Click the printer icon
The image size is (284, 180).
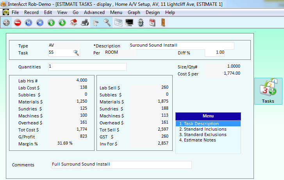(x=85, y=23)
